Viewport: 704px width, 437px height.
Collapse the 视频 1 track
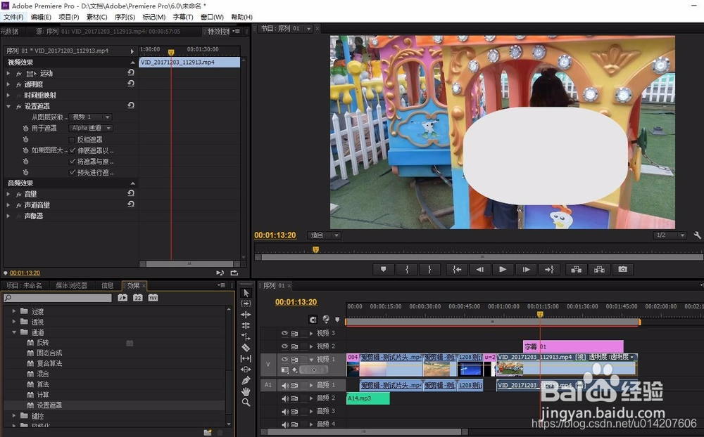pos(311,359)
